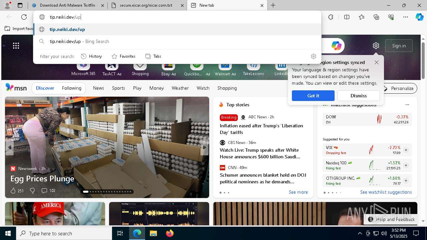This screenshot has height=240, width=427.
Task: Open the Collections icon
Action: tap(376, 17)
